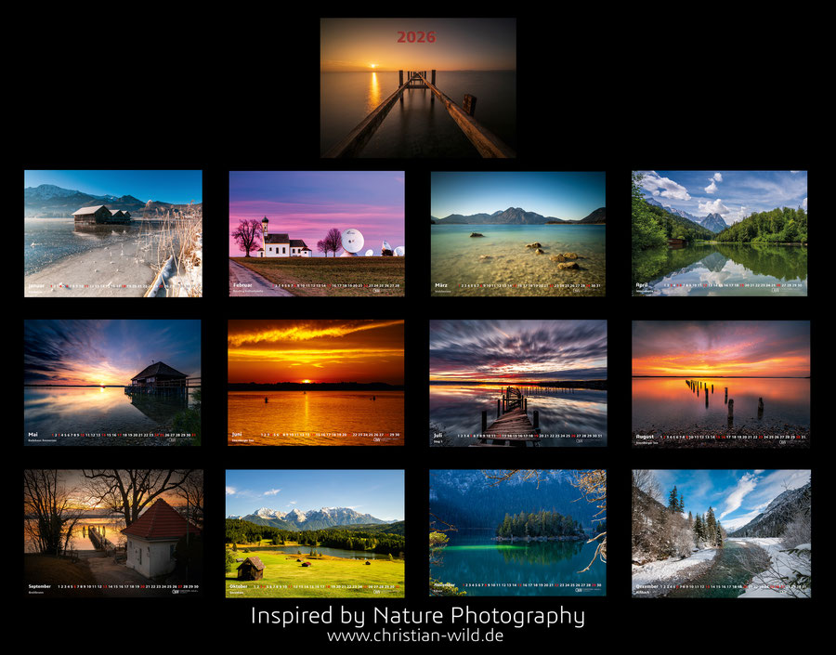Image resolution: width=836 pixels, height=655 pixels.
Task: Open the Februar thumbnail with the church and satellite dishes
Action: click(317, 233)
